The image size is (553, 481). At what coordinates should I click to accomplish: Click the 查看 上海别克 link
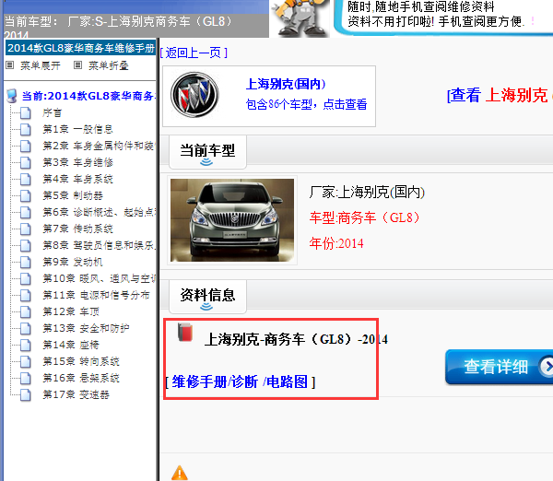[500, 96]
